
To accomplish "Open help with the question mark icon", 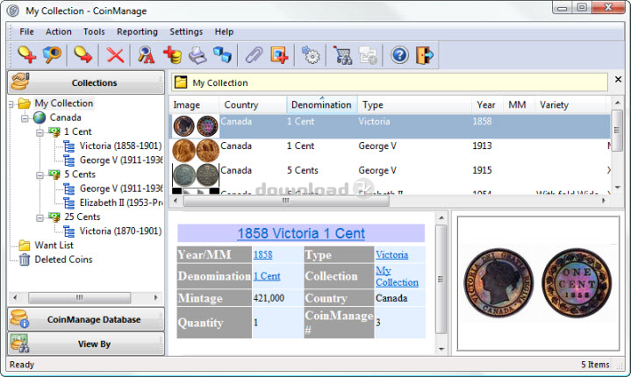I will tap(399, 55).
